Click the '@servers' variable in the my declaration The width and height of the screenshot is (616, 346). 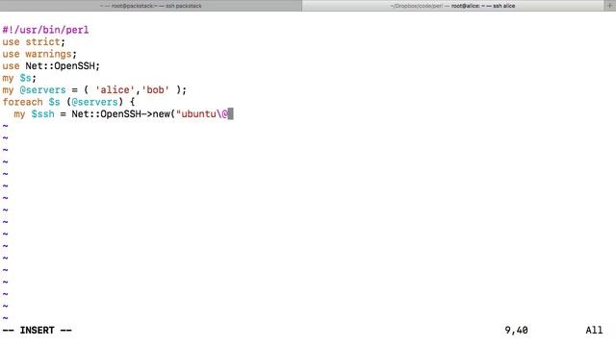[x=42, y=89]
